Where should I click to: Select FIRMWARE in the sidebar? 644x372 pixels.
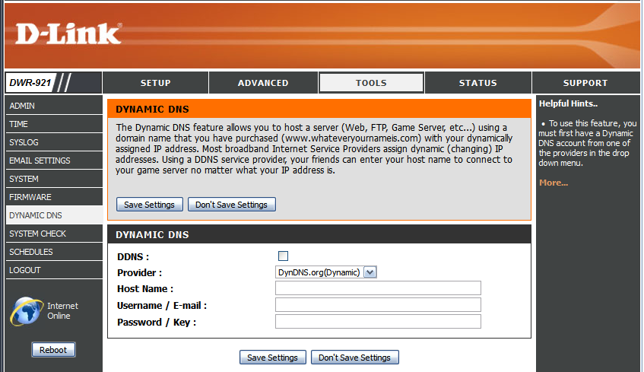pyautogui.click(x=54, y=197)
